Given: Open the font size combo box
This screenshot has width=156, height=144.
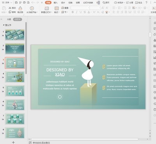Looking at the screenshot, I should (x=95, y=8).
